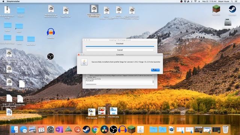
Task: Open Notification Center in menu bar
Action: (x=236, y=1)
